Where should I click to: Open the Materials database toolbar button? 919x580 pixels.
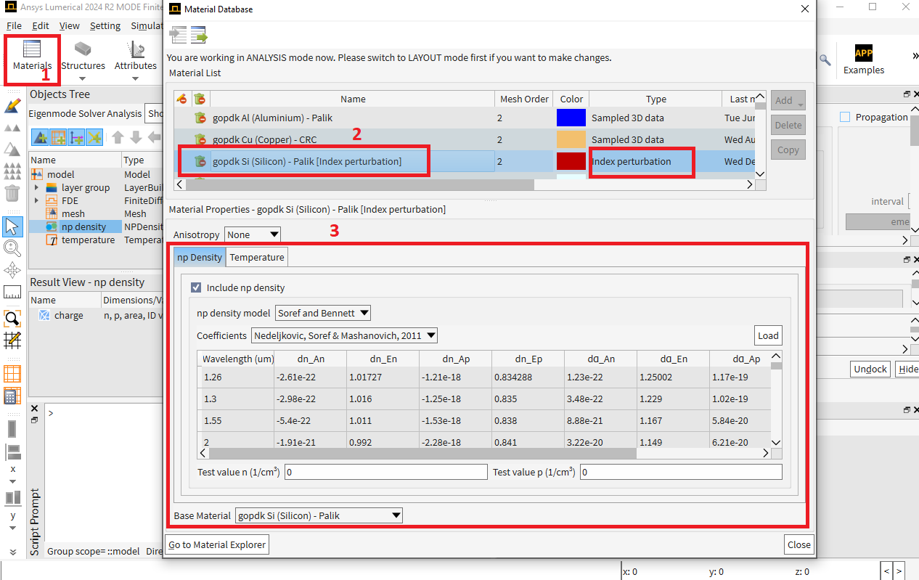pos(32,57)
